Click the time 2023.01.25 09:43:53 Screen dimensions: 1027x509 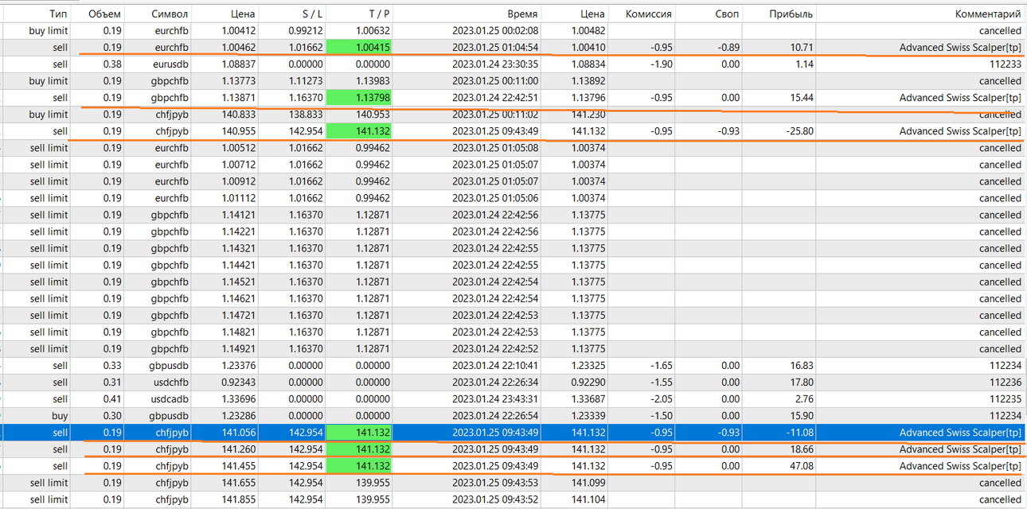coord(495,483)
